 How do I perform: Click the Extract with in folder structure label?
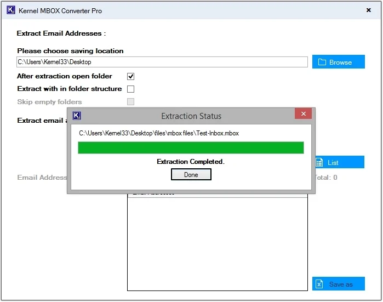[70, 89]
